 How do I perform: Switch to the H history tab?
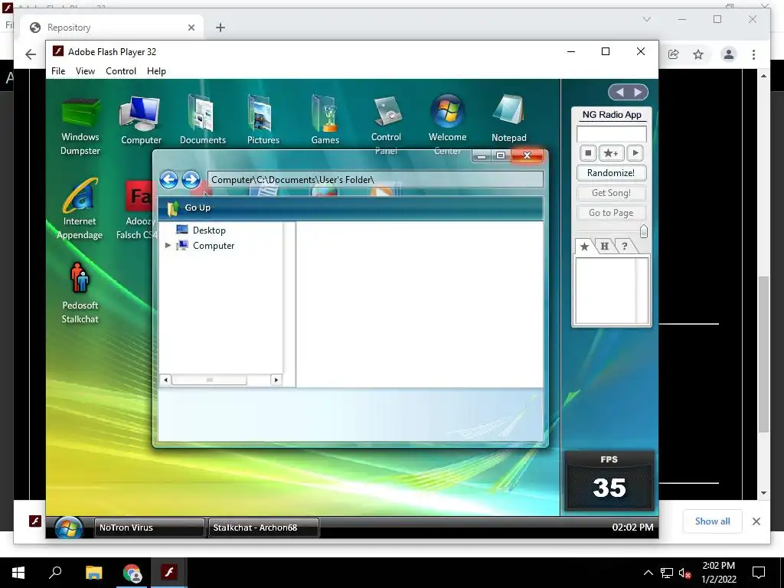coord(605,246)
